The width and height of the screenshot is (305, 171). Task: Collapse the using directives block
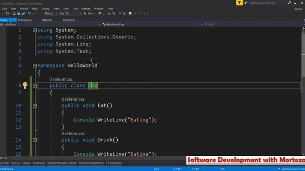click(x=35, y=30)
